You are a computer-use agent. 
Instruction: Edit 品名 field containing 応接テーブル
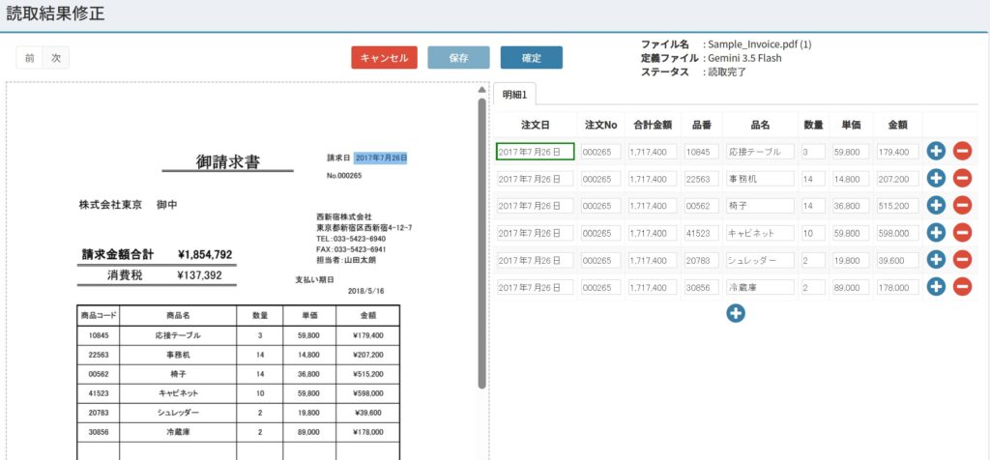(x=760, y=152)
